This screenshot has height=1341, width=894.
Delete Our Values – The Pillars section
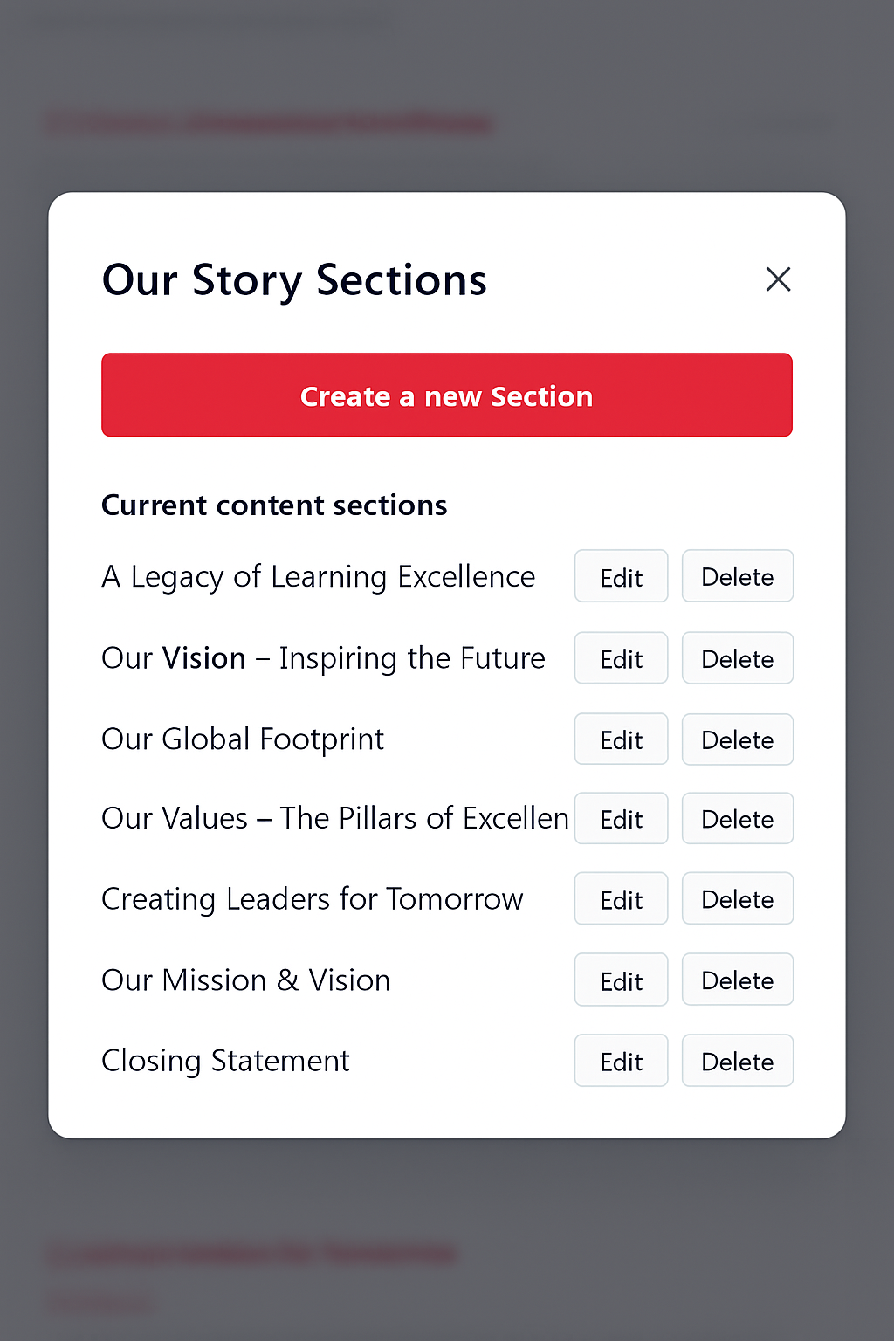pos(737,819)
